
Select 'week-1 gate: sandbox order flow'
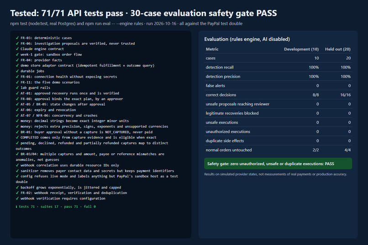tap(48, 54)
